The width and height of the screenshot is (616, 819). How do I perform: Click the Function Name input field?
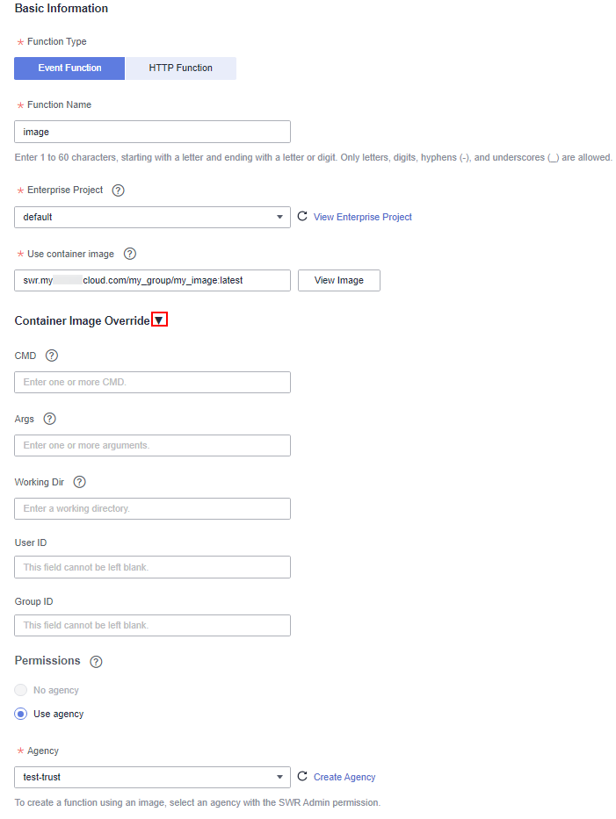(x=152, y=132)
